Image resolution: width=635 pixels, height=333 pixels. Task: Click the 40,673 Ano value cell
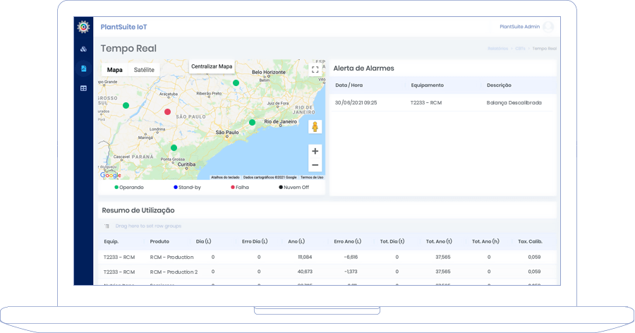pyautogui.click(x=305, y=272)
